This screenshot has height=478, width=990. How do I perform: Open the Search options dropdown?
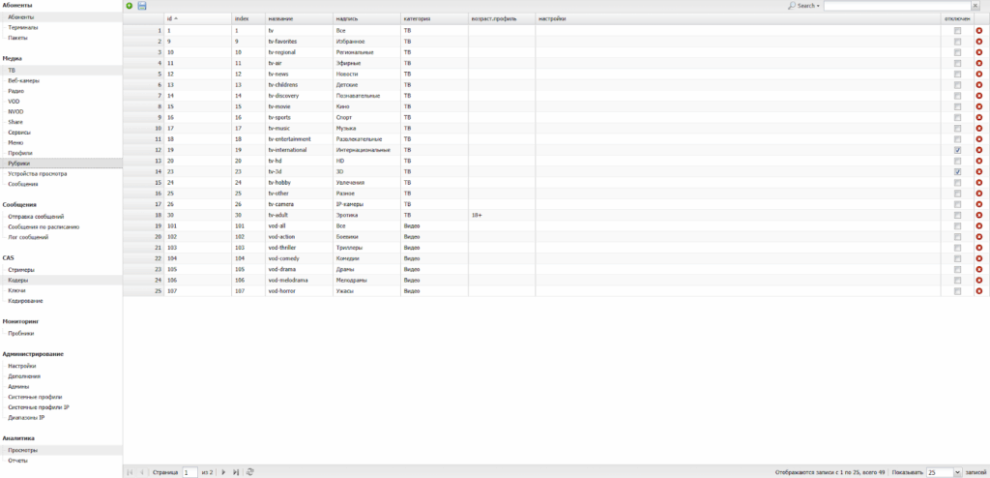[804, 6]
